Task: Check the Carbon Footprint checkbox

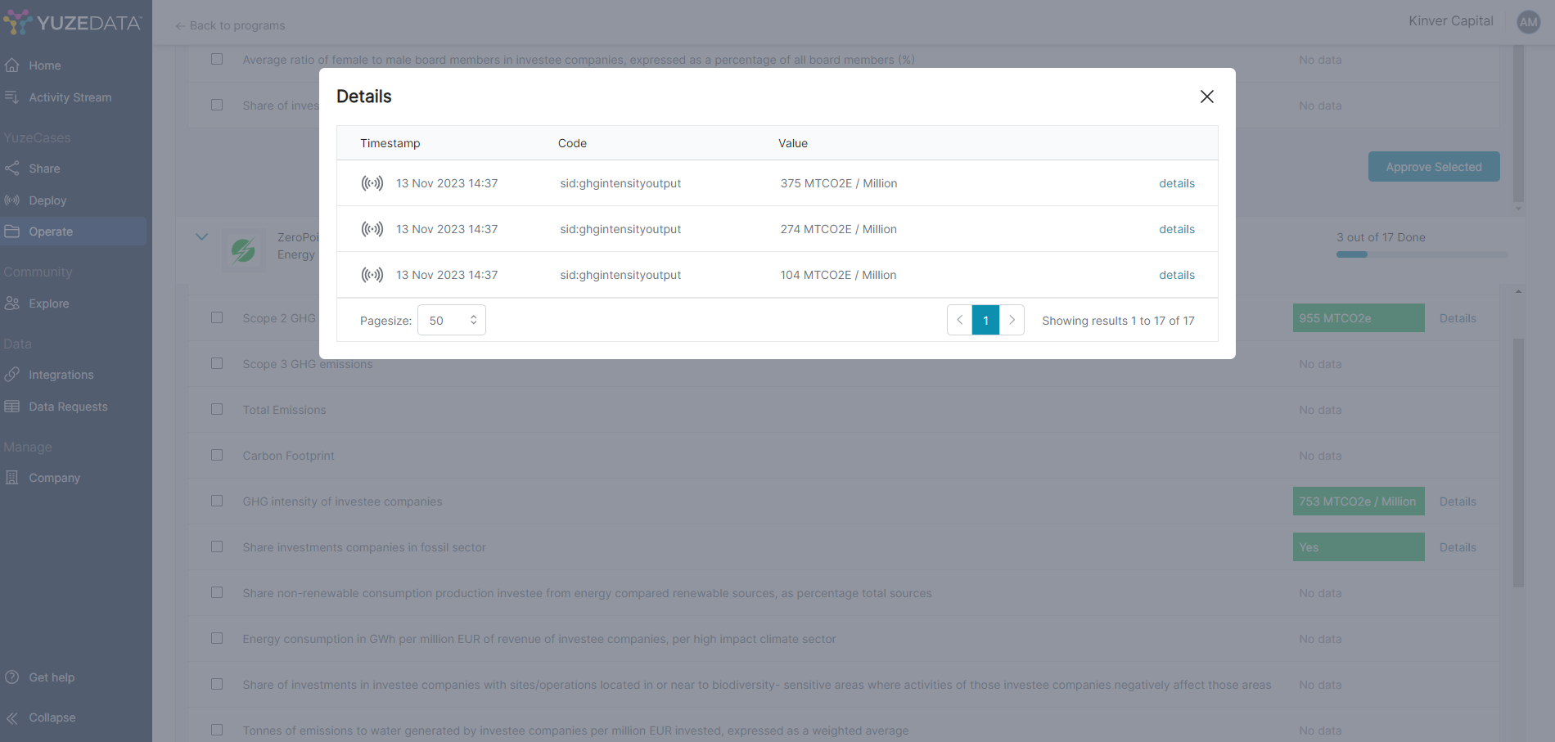Action: coord(217,455)
